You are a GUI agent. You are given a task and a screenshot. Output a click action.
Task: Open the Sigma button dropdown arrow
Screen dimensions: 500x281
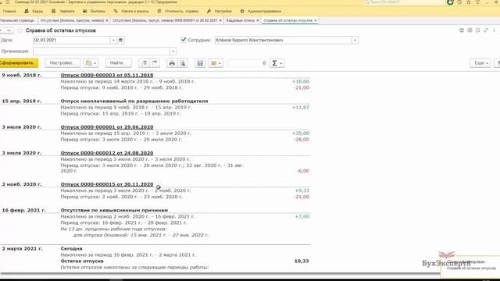coord(281,63)
